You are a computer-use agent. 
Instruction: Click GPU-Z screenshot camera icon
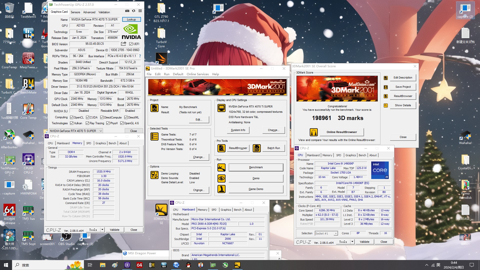coord(127,11)
